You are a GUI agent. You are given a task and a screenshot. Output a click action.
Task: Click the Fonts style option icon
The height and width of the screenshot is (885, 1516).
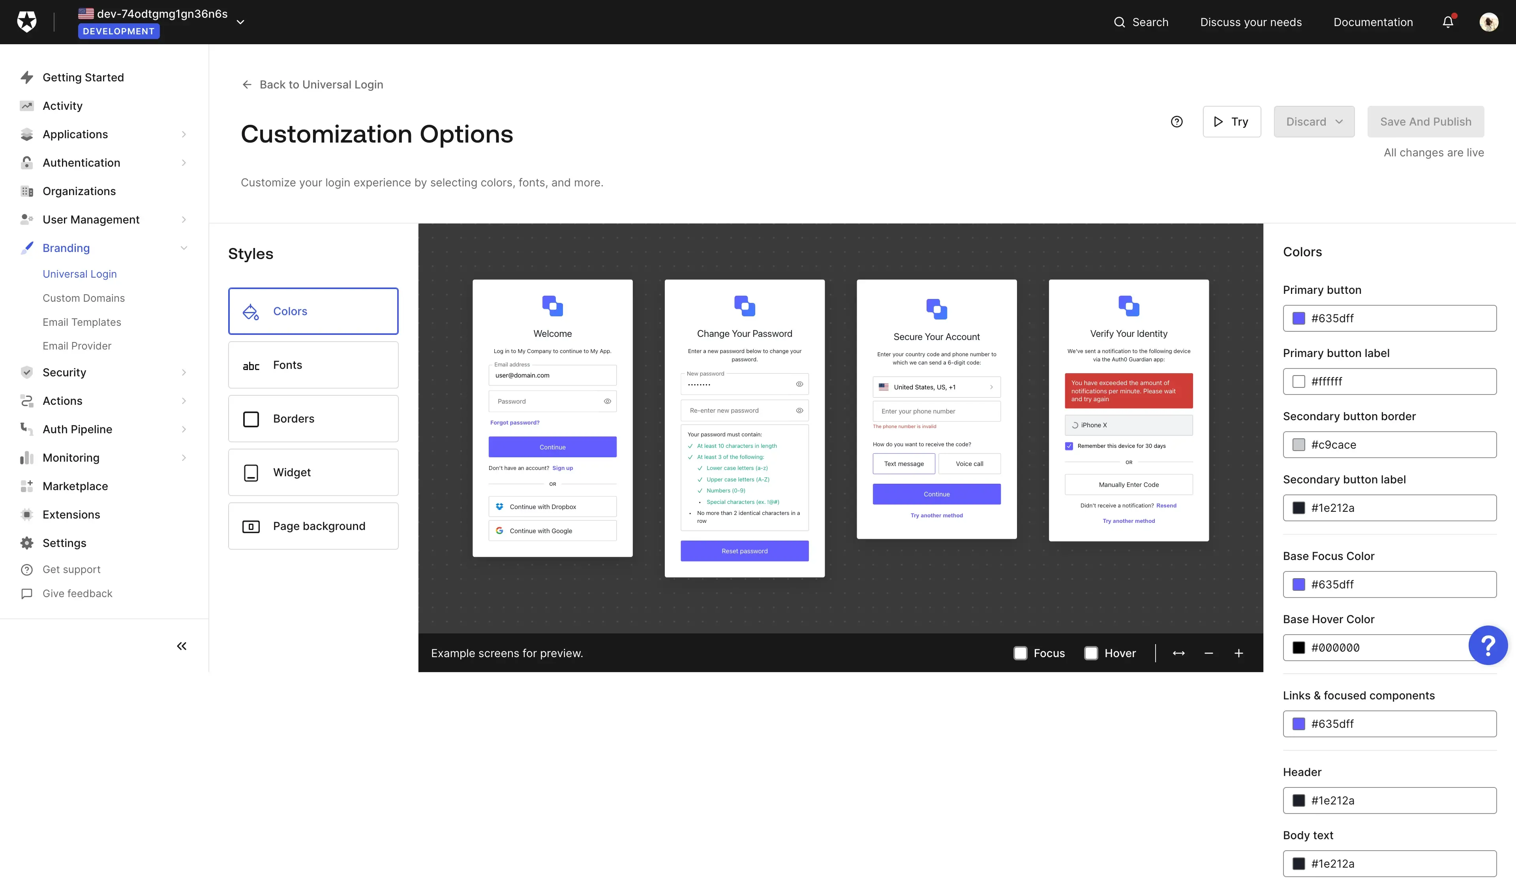[x=251, y=365]
